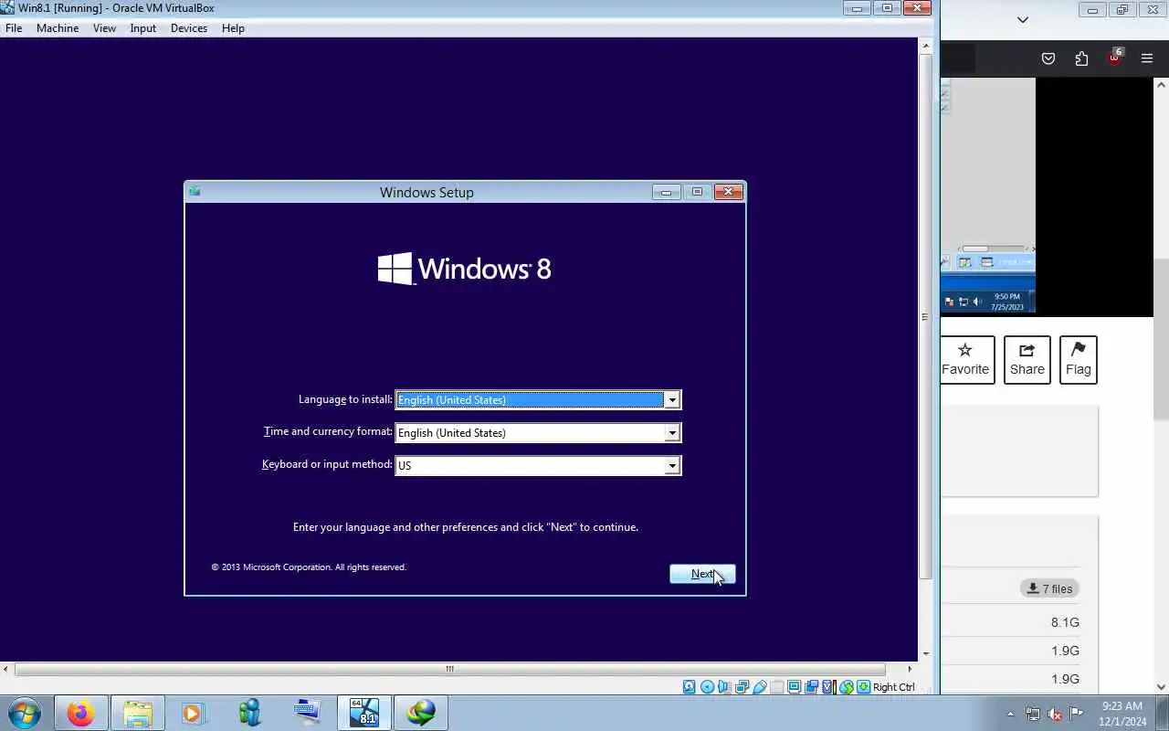
Task: Open Windows Explorer from the taskbar
Action: pyautogui.click(x=137, y=713)
